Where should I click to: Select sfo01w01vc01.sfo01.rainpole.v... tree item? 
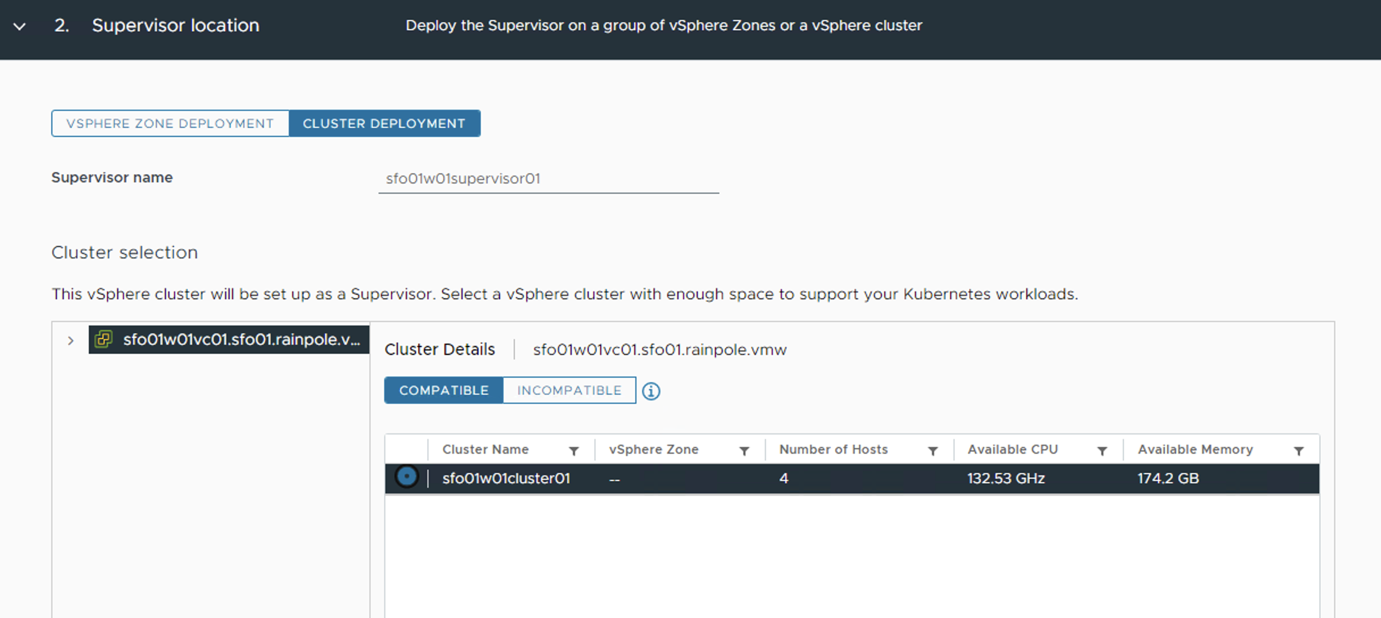229,340
